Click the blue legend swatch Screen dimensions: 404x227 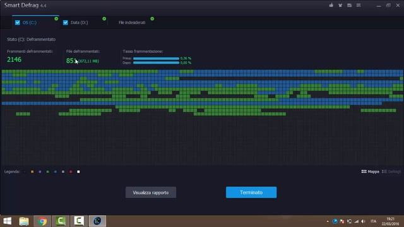56,172
